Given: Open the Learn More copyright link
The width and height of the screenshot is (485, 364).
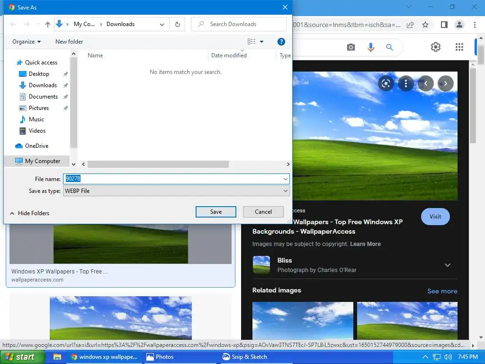Looking at the screenshot, I should pyautogui.click(x=365, y=244).
